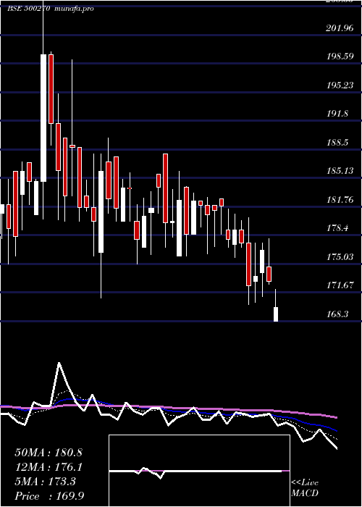Viewport: 362px width, 507px height.
Task: Click the 195.23 price axis label
Action: pyautogui.click(x=340, y=85)
